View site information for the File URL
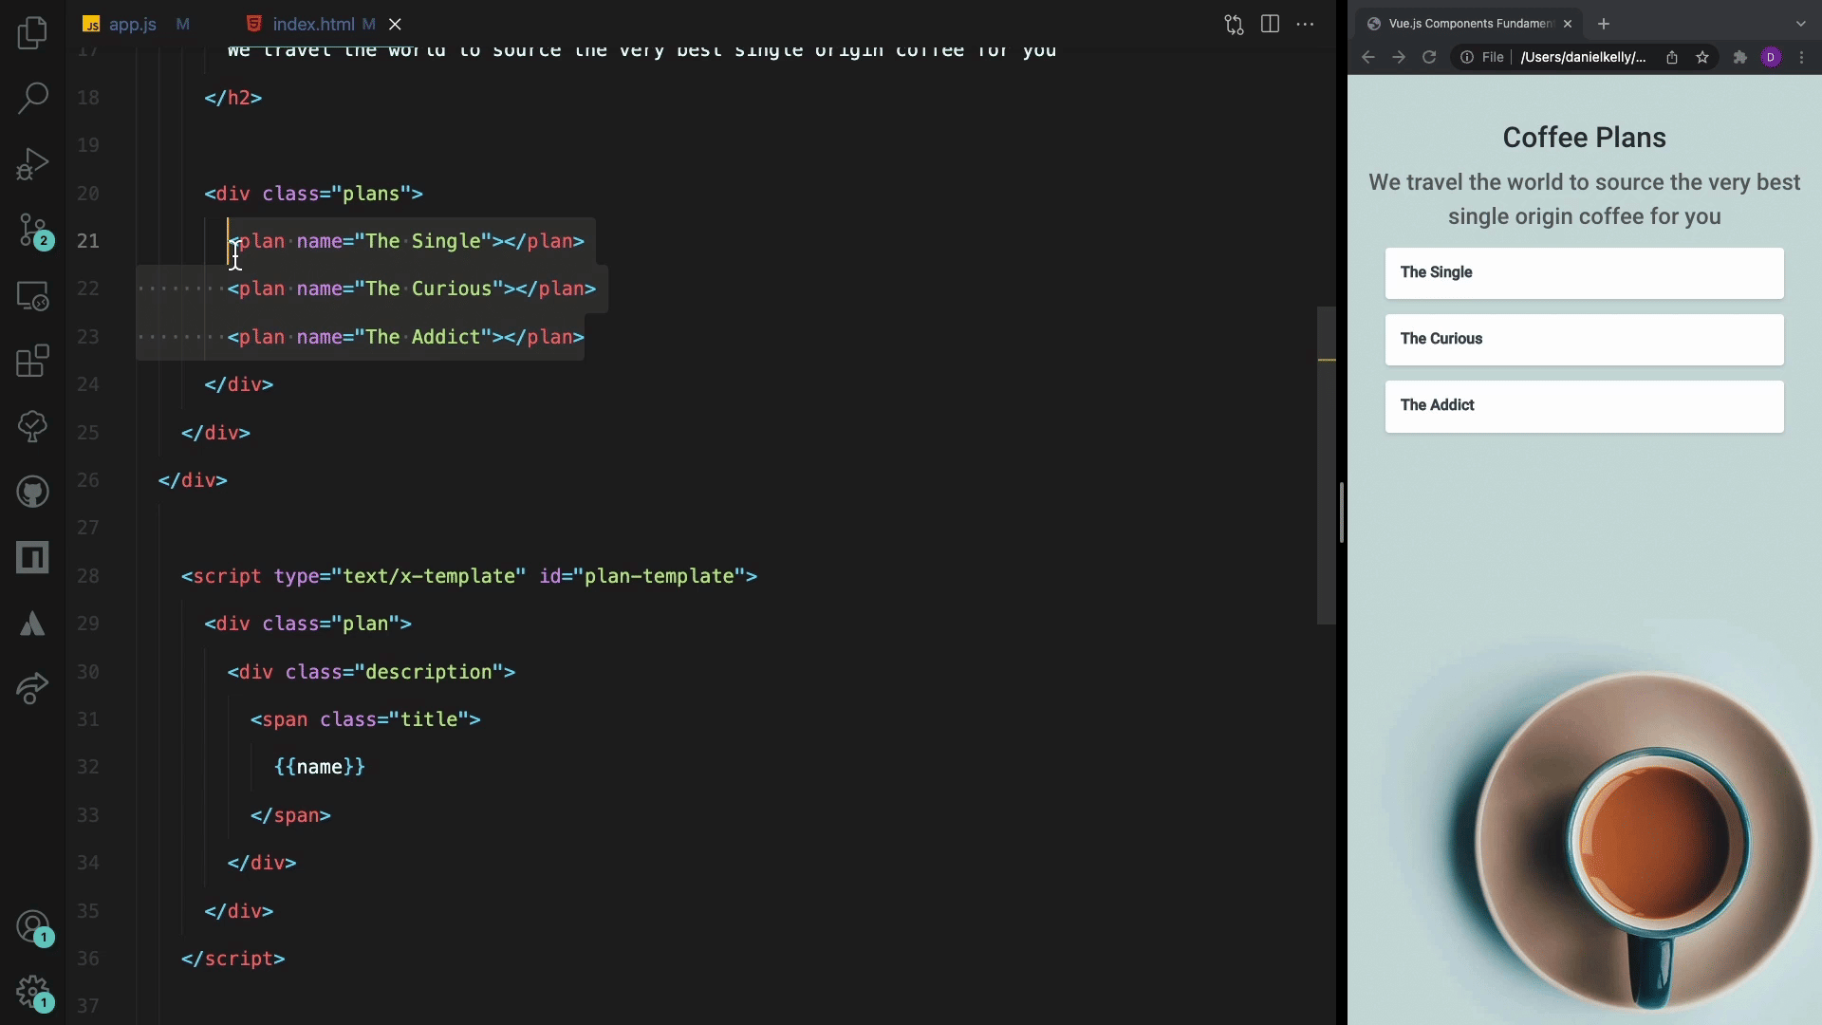The image size is (1822, 1025). pos(1481,57)
